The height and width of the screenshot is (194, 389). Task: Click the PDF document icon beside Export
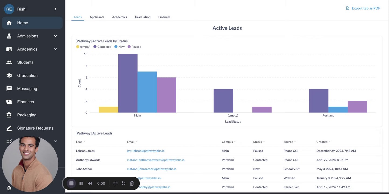coord(348,8)
